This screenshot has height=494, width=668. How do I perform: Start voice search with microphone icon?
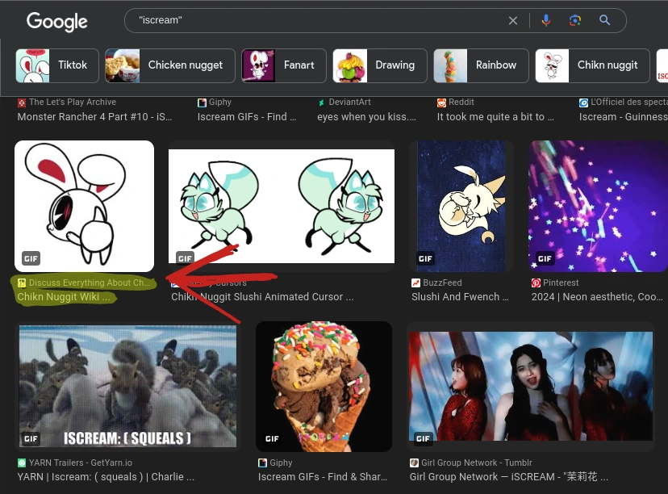[x=545, y=20]
